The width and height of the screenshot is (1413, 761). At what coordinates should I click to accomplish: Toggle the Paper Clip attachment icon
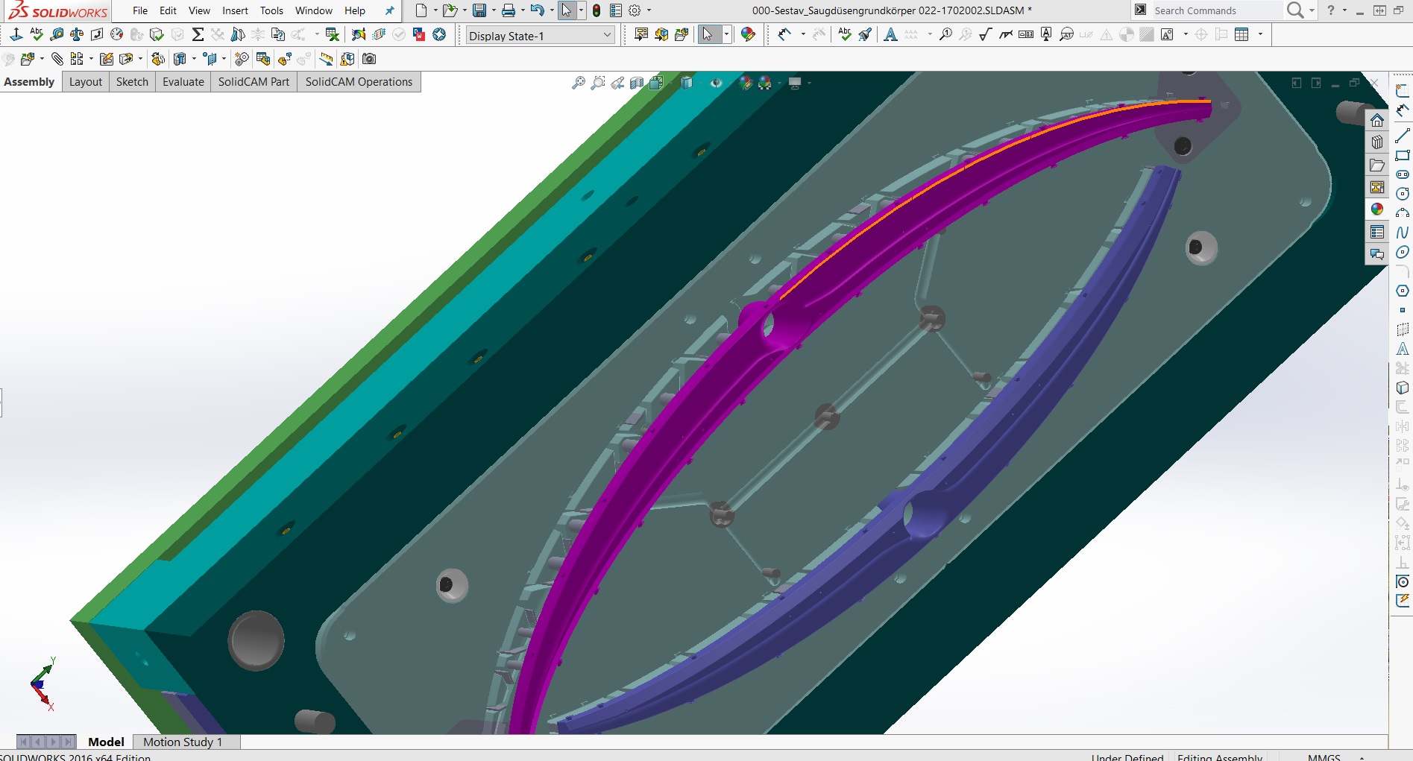57,59
